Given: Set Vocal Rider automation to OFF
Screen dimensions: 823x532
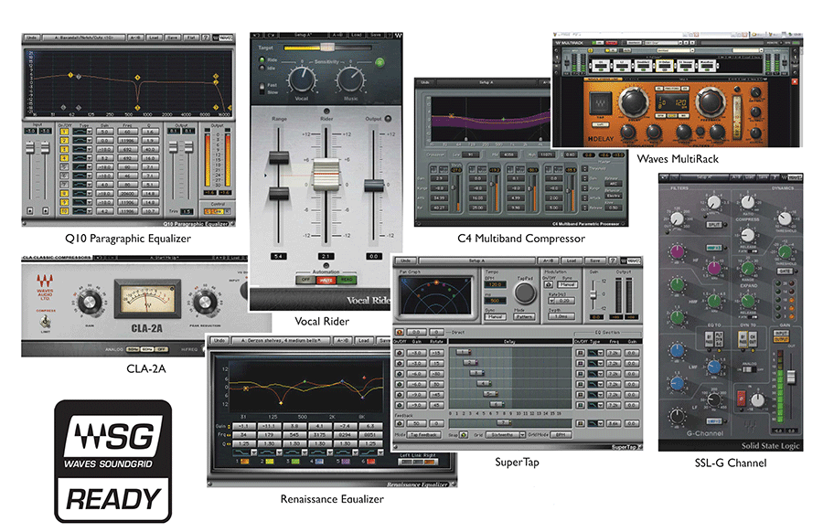Looking at the screenshot, I should [x=305, y=280].
